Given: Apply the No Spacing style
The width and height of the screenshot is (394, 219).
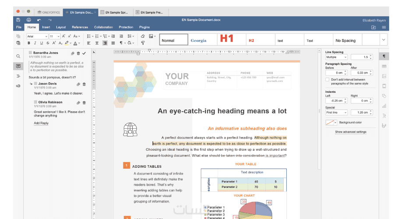Looking at the screenshot, I should pos(348,39).
